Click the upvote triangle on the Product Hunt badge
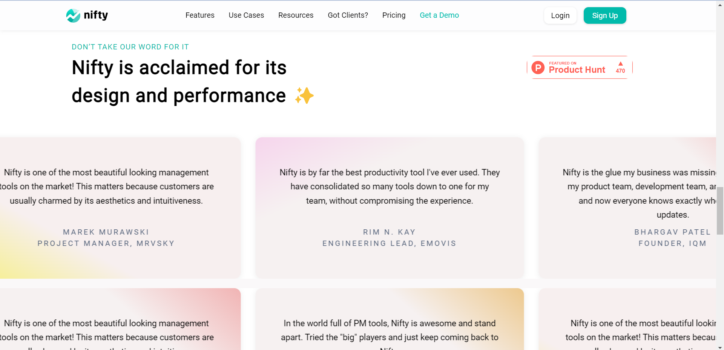 tap(620, 64)
